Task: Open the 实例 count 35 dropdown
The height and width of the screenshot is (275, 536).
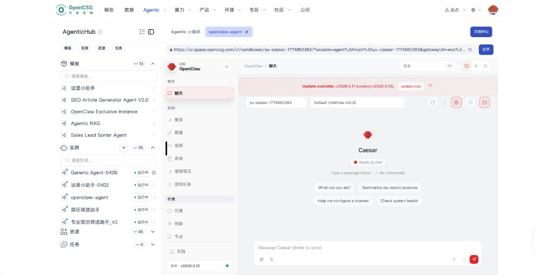Action: tap(138, 147)
